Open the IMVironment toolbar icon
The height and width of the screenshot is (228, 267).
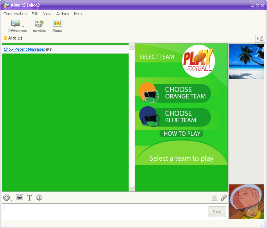(15, 24)
